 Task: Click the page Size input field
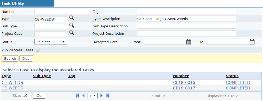tap(27, 96)
